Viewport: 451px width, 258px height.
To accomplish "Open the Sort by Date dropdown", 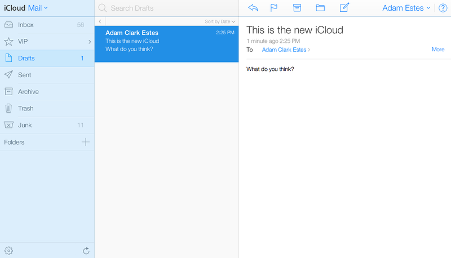I will click(x=220, y=21).
